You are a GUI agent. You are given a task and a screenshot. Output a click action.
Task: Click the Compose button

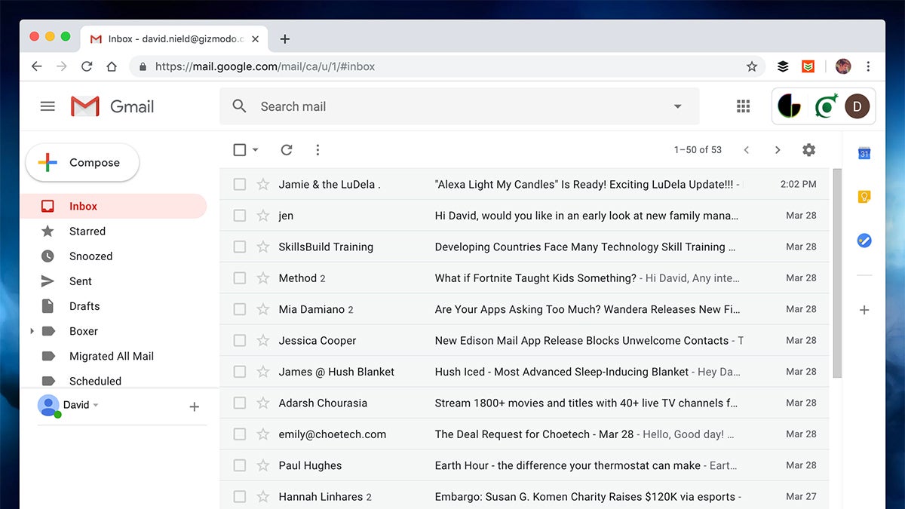click(81, 162)
